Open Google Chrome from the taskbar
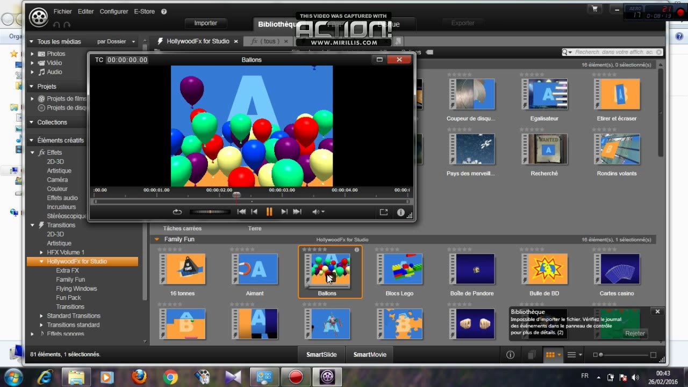 pyautogui.click(x=170, y=376)
